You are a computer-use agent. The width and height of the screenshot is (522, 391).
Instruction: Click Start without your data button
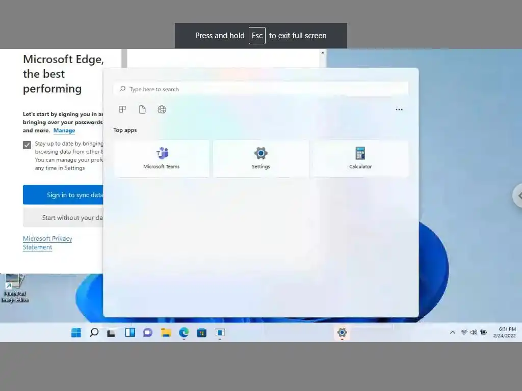[63, 217]
